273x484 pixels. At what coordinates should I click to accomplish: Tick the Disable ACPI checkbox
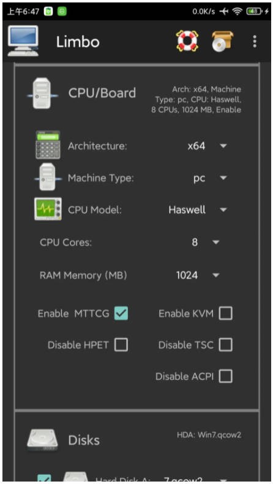225,376
